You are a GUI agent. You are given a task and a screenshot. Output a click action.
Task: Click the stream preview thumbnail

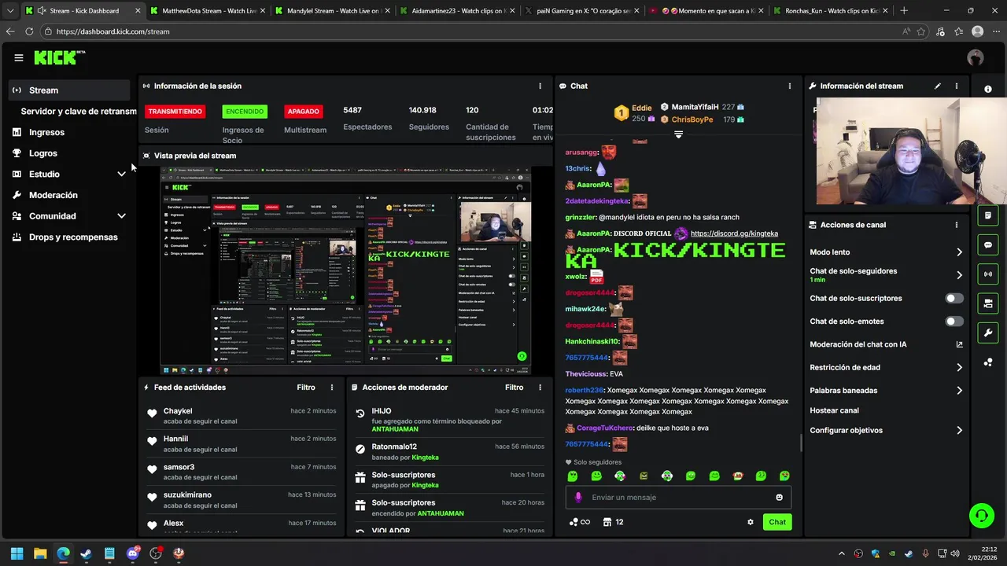click(x=346, y=270)
